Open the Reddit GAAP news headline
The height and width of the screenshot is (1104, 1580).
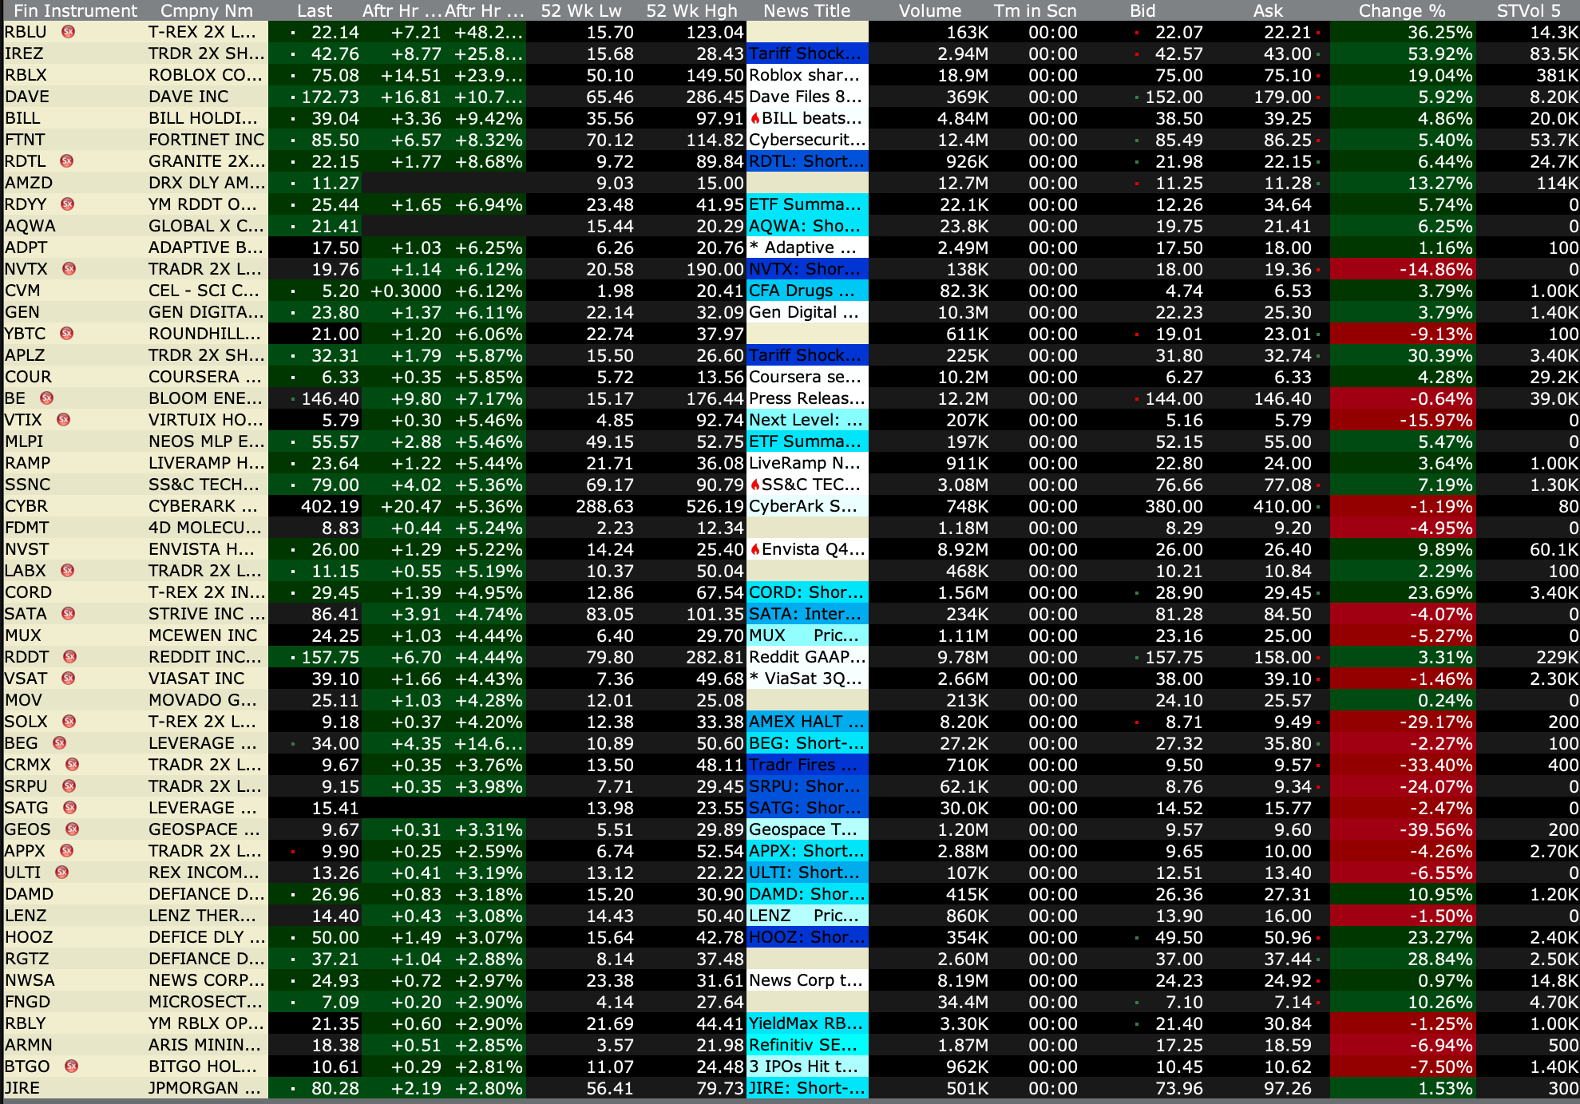click(806, 657)
